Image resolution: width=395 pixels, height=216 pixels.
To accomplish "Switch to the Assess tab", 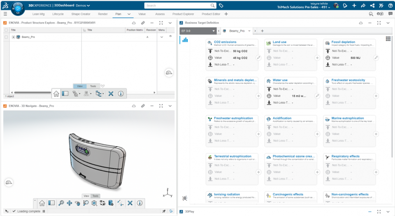I will [x=160, y=14].
